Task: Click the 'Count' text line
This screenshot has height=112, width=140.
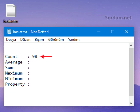Action: [x=21, y=56]
